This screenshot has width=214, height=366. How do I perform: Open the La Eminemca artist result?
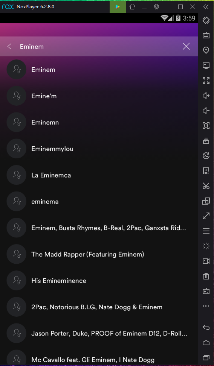point(99,175)
